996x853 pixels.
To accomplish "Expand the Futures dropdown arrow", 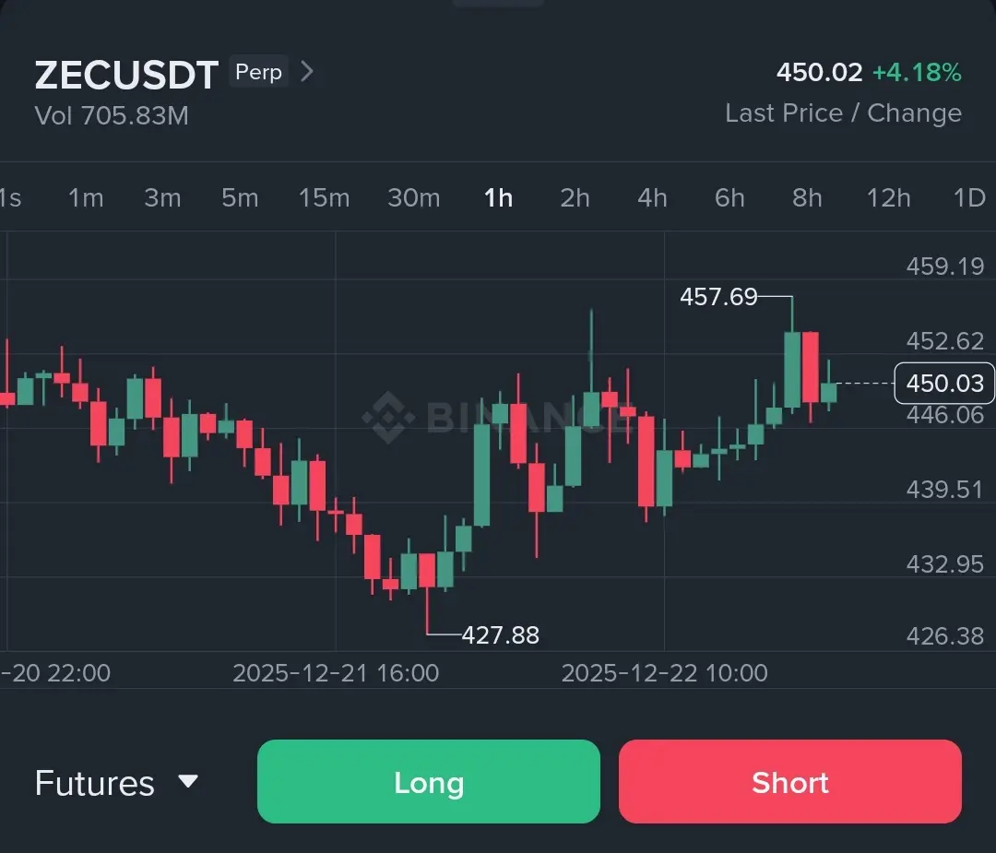I will click(x=188, y=782).
